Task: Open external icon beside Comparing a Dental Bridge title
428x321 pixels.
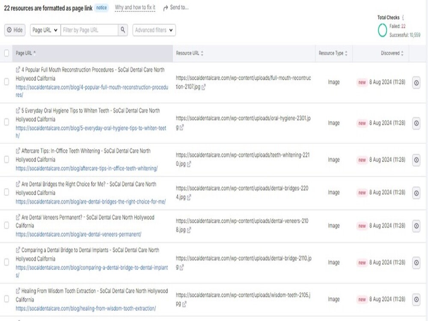Action: (x=18, y=250)
